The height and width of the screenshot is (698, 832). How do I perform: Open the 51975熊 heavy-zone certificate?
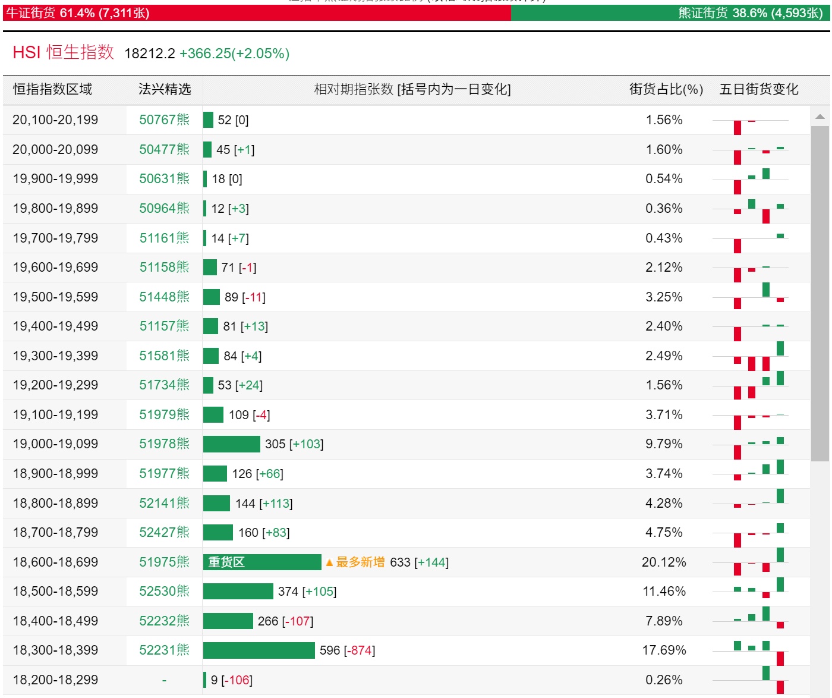click(164, 562)
